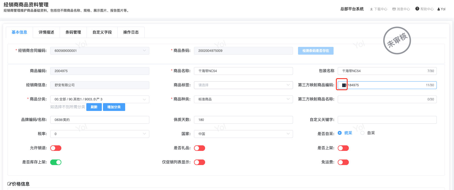Click the 增加分类 button

point(114,107)
